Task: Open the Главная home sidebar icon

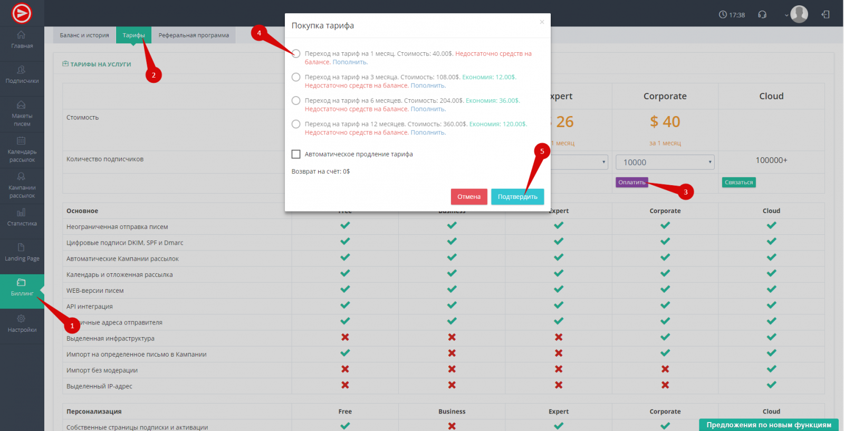Action: (22, 40)
